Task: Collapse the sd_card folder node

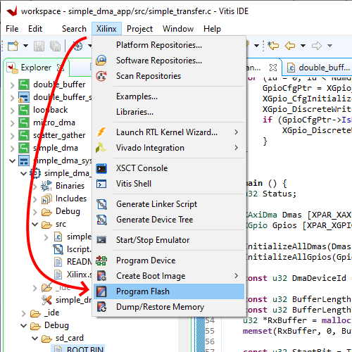Action: [x=35, y=338]
